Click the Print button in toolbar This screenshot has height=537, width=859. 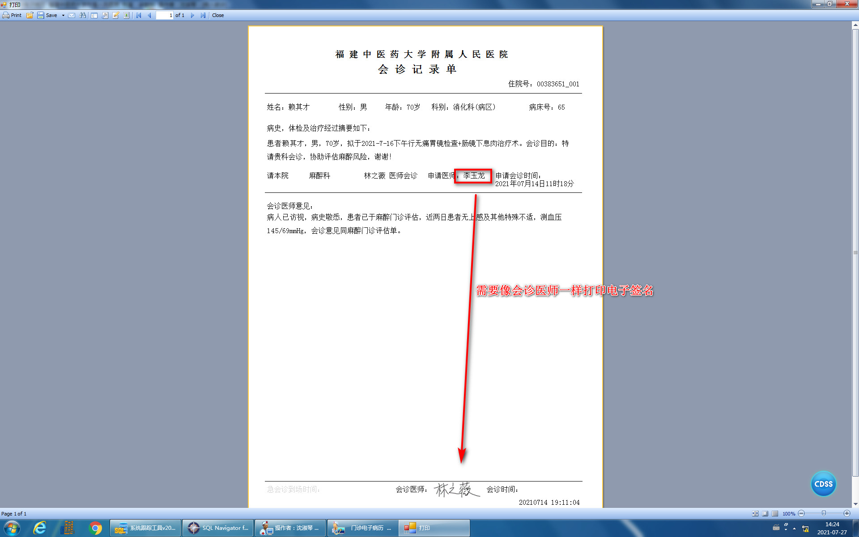pyautogui.click(x=12, y=15)
